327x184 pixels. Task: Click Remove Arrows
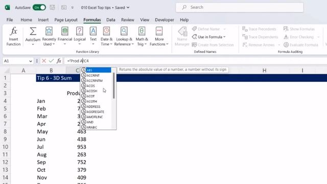[259, 45]
